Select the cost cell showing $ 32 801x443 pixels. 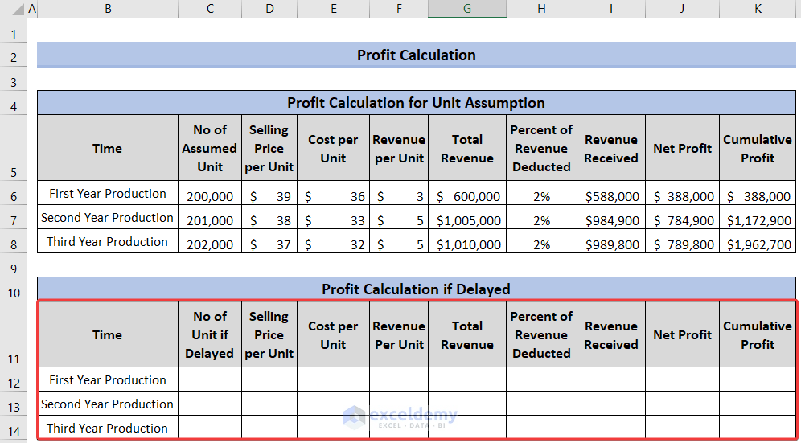point(333,241)
